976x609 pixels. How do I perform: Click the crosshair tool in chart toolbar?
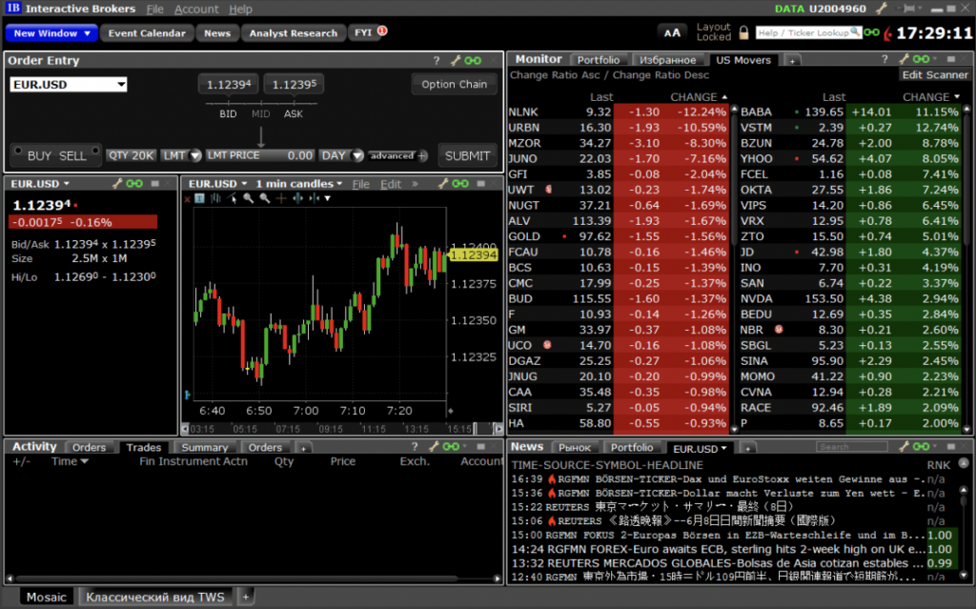tap(280, 198)
